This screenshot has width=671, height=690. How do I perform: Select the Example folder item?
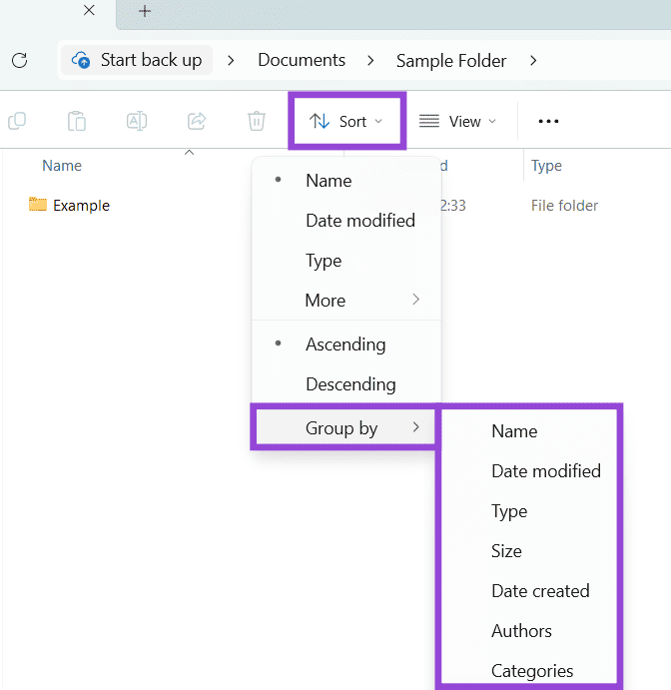[80, 206]
